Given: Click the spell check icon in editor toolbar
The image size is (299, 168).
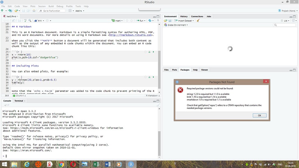Looking at the screenshot, I should tap(25, 21).
